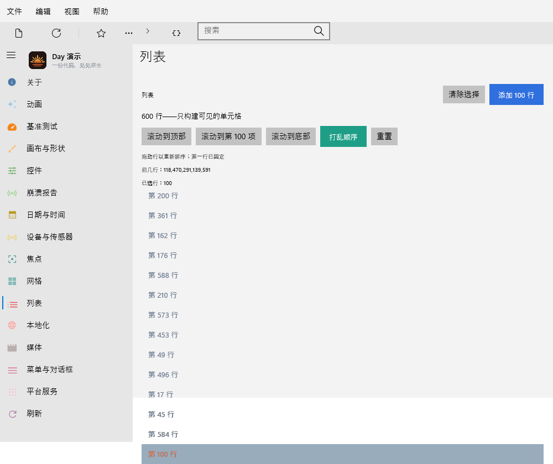The width and height of the screenshot is (553, 464).
Task: Click the 已选行：100 status text
Action: 157,183
